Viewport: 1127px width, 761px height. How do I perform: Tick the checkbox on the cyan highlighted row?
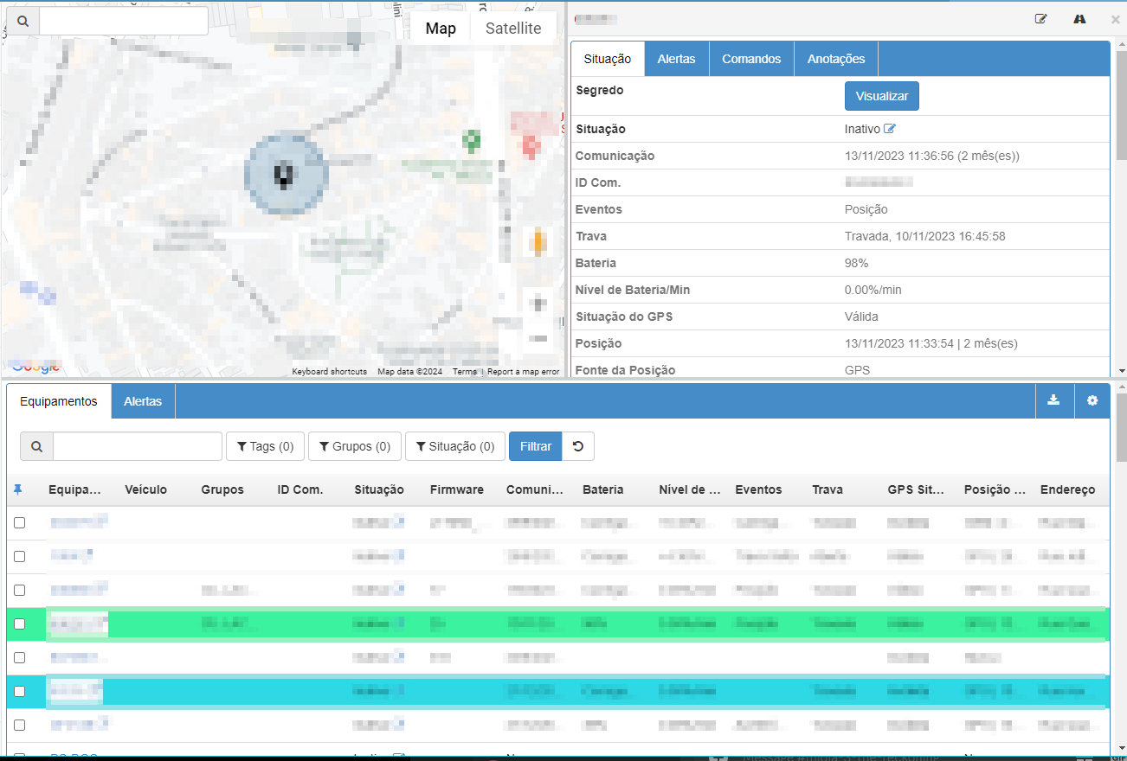tap(19, 691)
